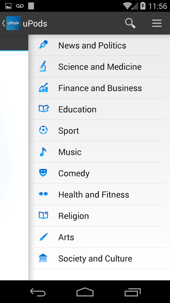Click the microphone icon for News

pos(43,45)
